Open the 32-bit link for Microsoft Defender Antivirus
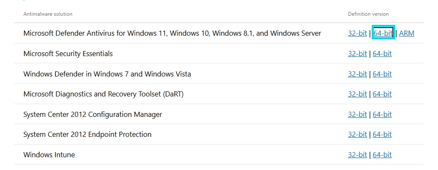Screen dimensions: 438x170 357,33
